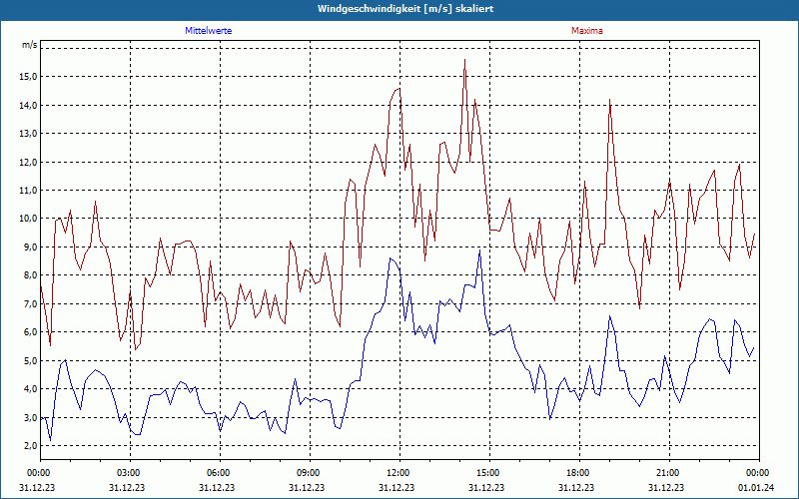Click the 9,0 y-axis value
799x499 pixels.
click(31, 247)
